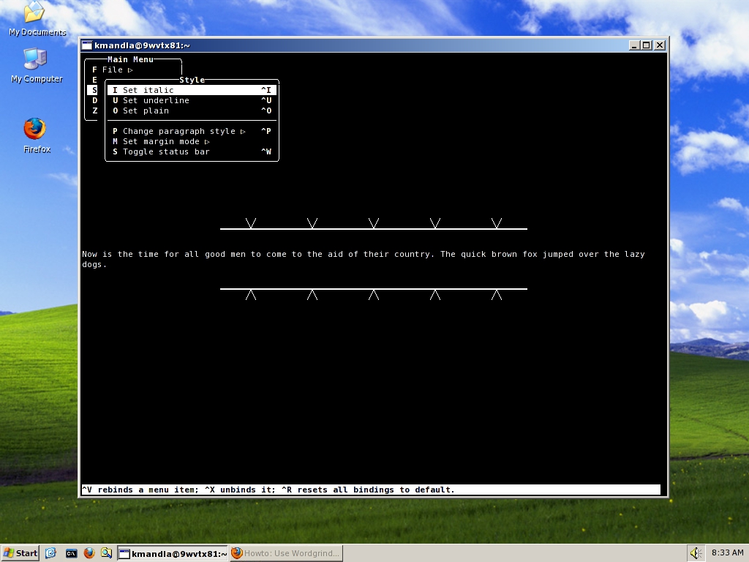Select Set italic in Style menu
Viewport: 749px width, 562px height.
[x=192, y=90]
